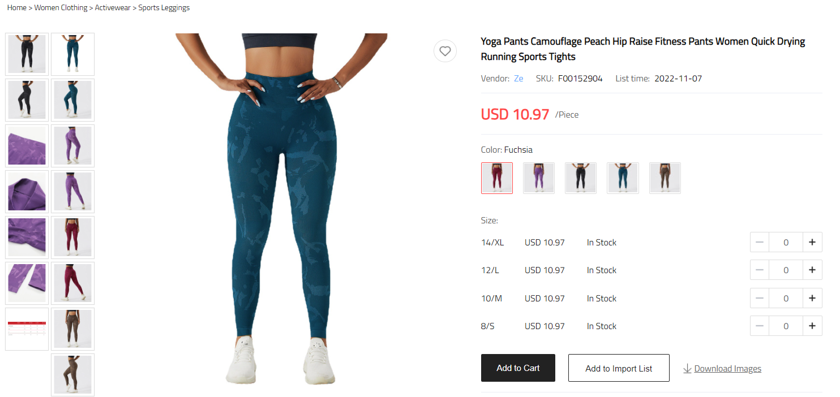Add to Cart button

(x=518, y=368)
